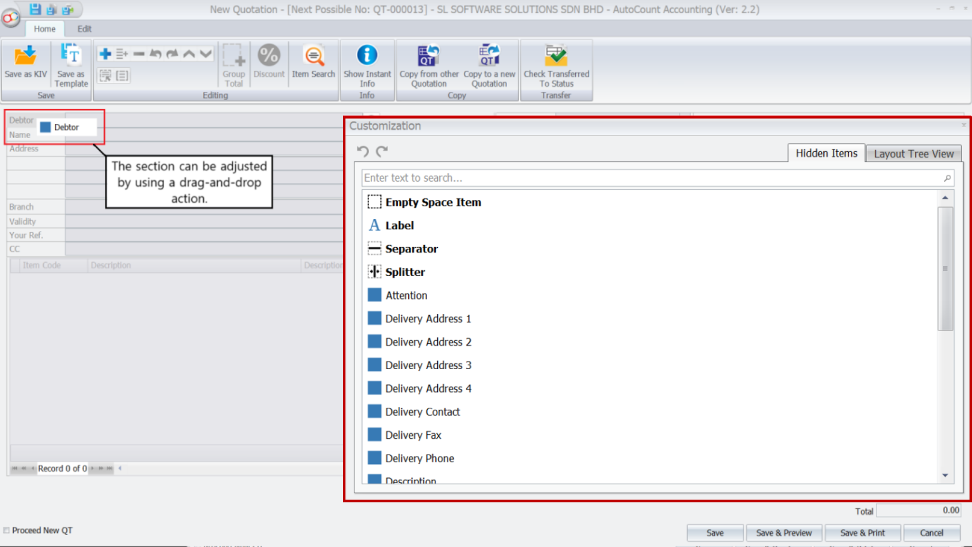Click the redo arrow in Editing group
The width and height of the screenshot is (972, 547).
(x=172, y=54)
